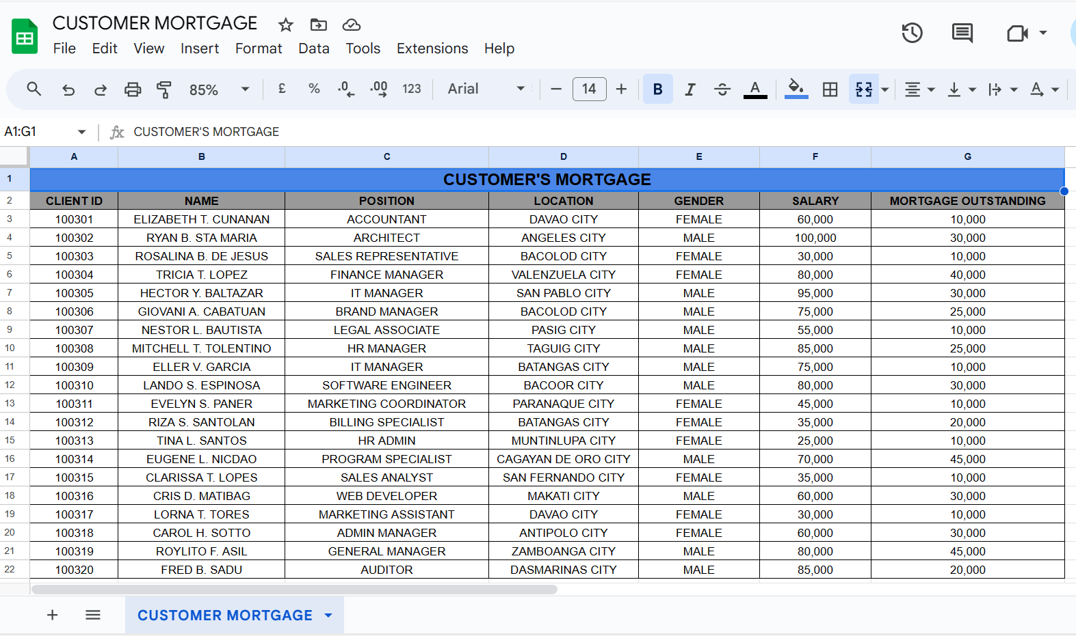Select column A header
Image resolution: width=1076 pixels, height=636 pixels.
pos(74,156)
